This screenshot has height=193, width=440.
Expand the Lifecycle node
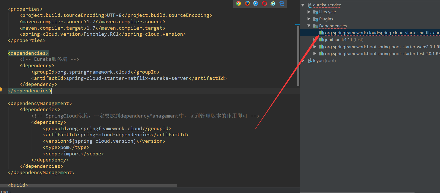(309, 12)
